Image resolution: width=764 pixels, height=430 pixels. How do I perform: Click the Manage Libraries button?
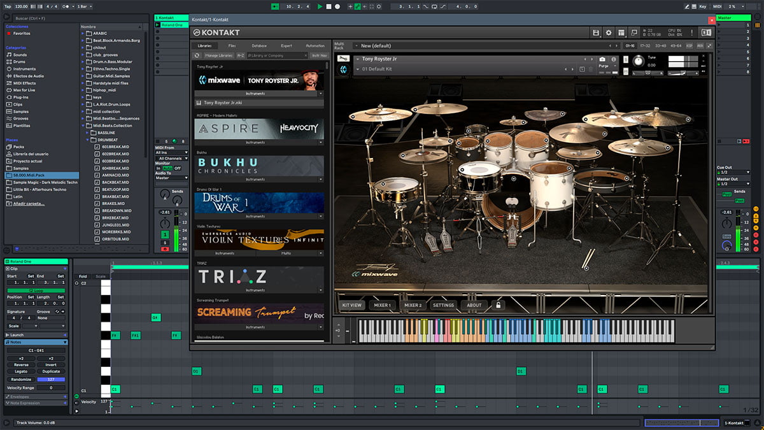coord(219,55)
